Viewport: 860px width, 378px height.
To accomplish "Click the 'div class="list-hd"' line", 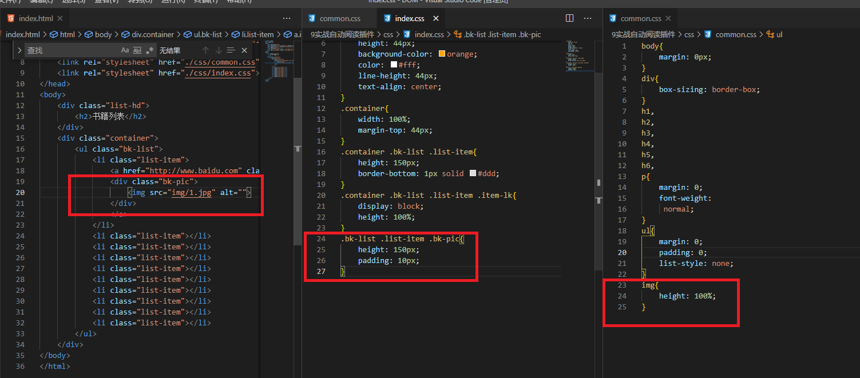I will [103, 105].
